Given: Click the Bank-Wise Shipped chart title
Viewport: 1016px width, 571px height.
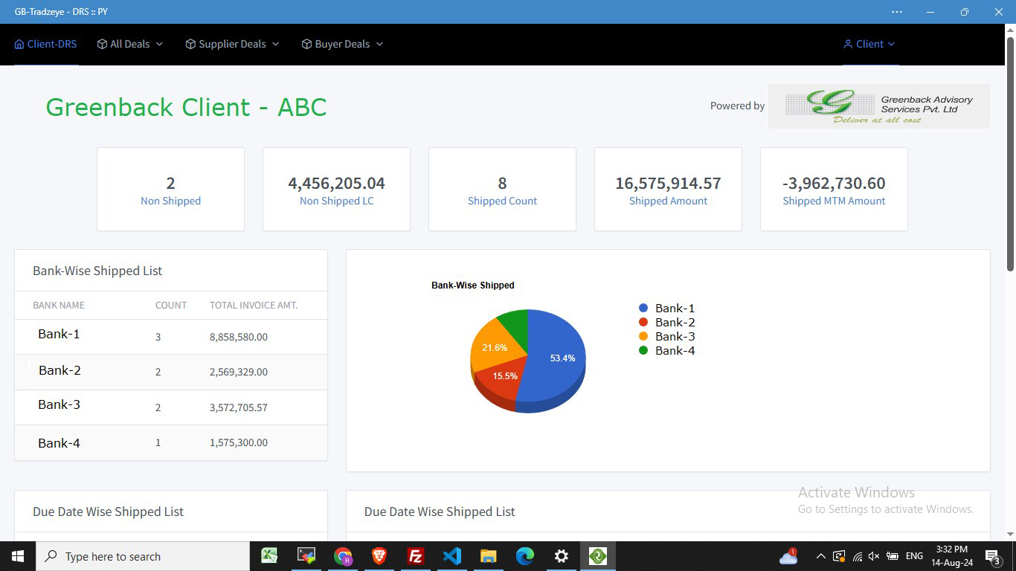Looking at the screenshot, I should coord(473,285).
